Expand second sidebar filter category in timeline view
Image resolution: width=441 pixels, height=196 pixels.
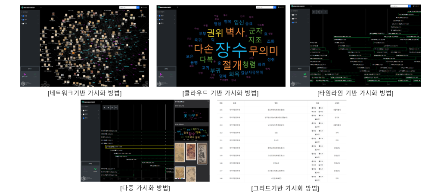307,19
